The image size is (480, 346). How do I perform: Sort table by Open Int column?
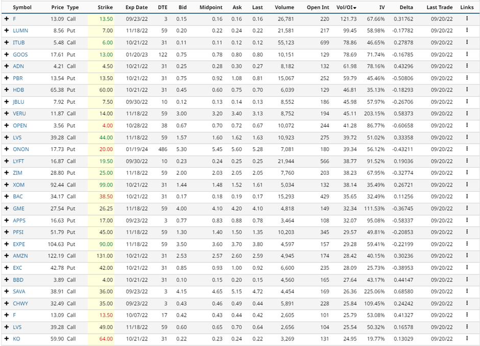click(318, 7)
